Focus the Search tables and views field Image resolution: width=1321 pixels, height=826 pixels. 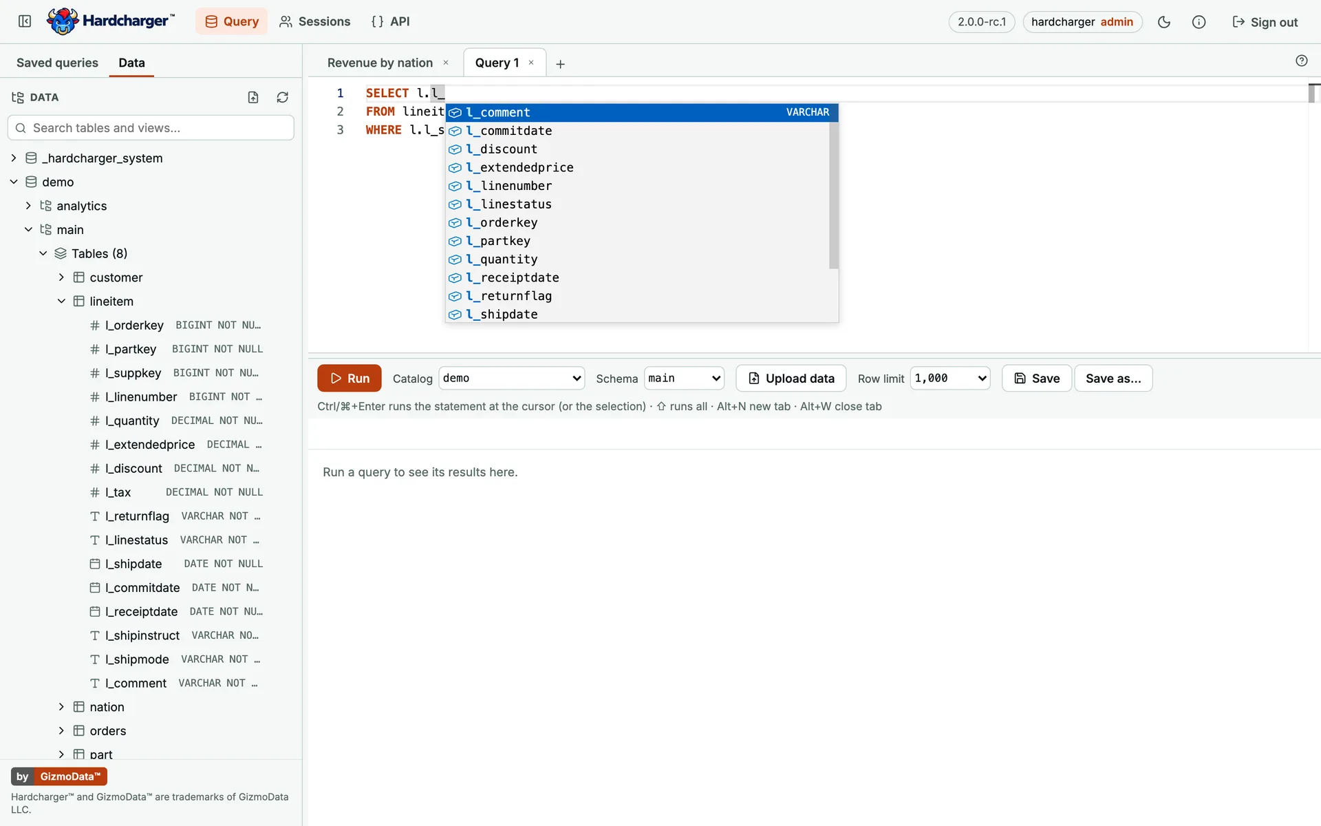(x=151, y=128)
